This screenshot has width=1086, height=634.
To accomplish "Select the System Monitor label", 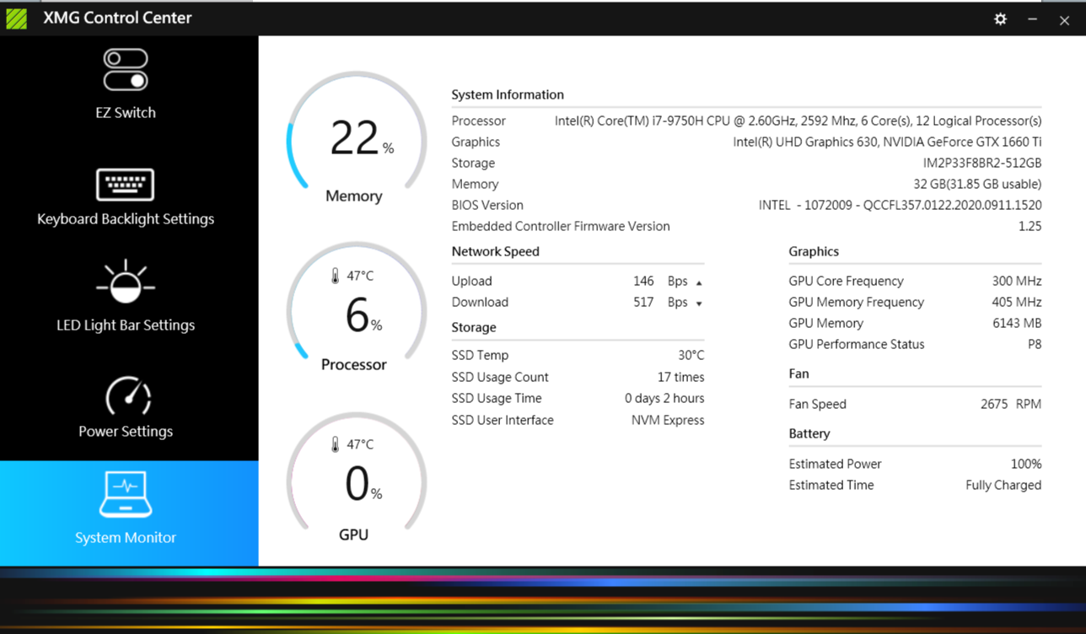I will 126,537.
